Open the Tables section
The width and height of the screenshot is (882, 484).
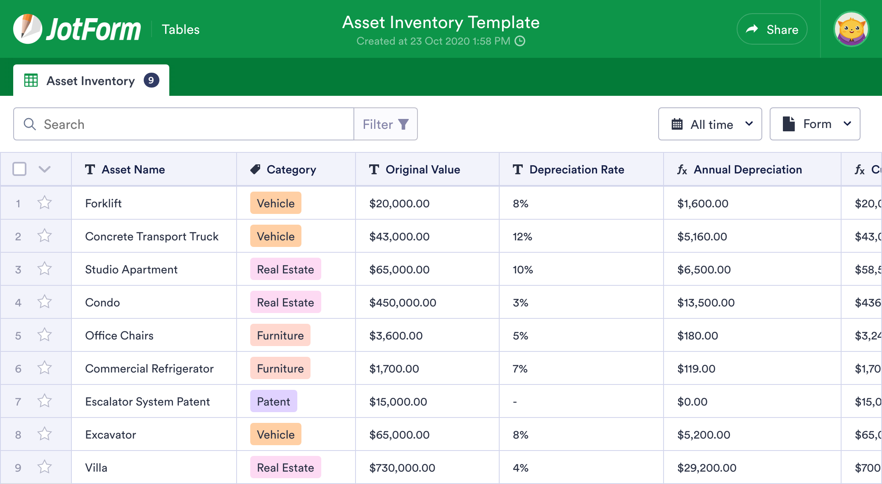pyautogui.click(x=180, y=29)
